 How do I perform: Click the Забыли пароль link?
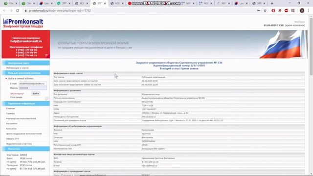tap(17, 93)
